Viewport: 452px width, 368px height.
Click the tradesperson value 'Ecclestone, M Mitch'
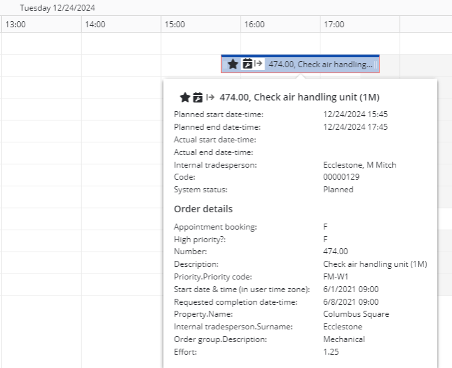[x=360, y=165]
